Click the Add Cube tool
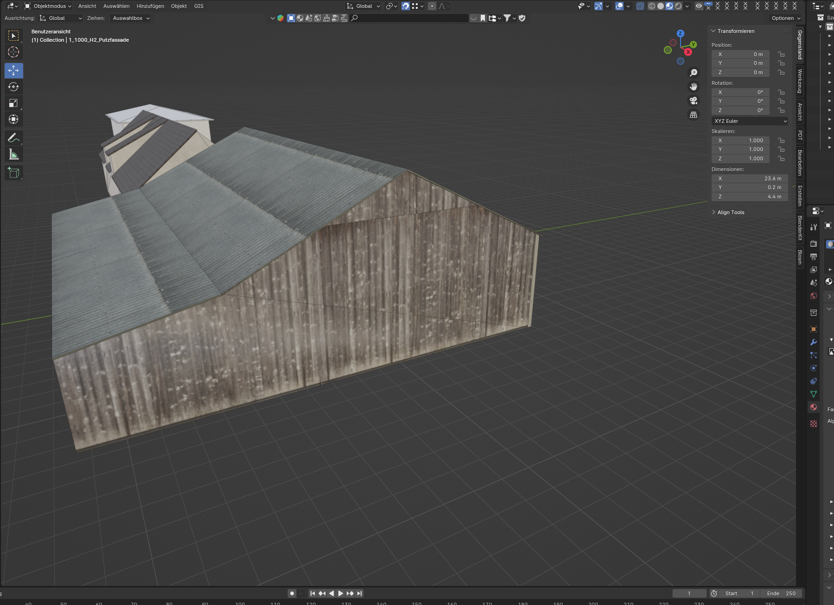Viewport: 834px width, 605px height. point(14,173)
